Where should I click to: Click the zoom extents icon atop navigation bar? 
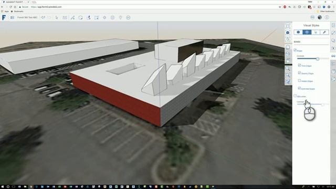point(288,26)
